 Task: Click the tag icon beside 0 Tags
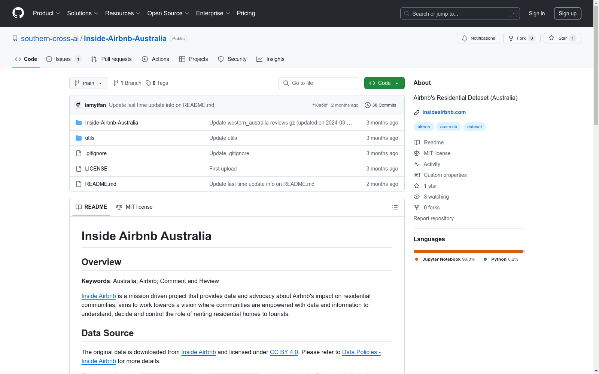point(148,83)
